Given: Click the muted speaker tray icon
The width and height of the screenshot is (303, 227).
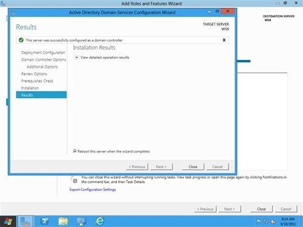Looking at the screenshot, I should point(273,222).
